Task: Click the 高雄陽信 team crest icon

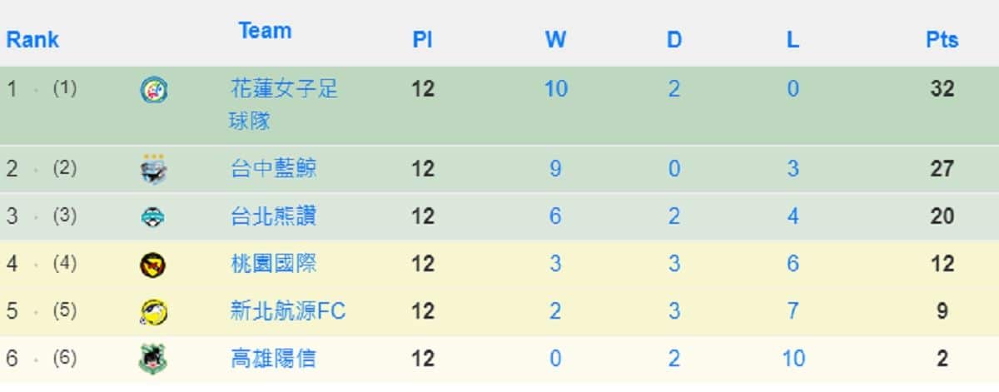Action: pos(154,360)
